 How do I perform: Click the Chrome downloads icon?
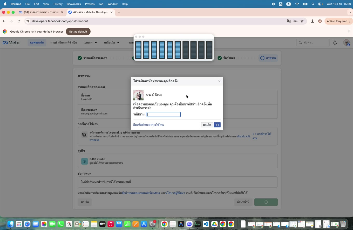click(x=312, y=21)
